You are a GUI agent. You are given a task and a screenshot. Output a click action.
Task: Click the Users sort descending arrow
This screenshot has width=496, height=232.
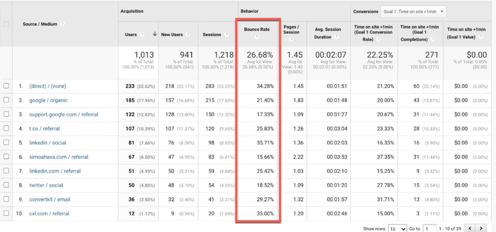155,34
